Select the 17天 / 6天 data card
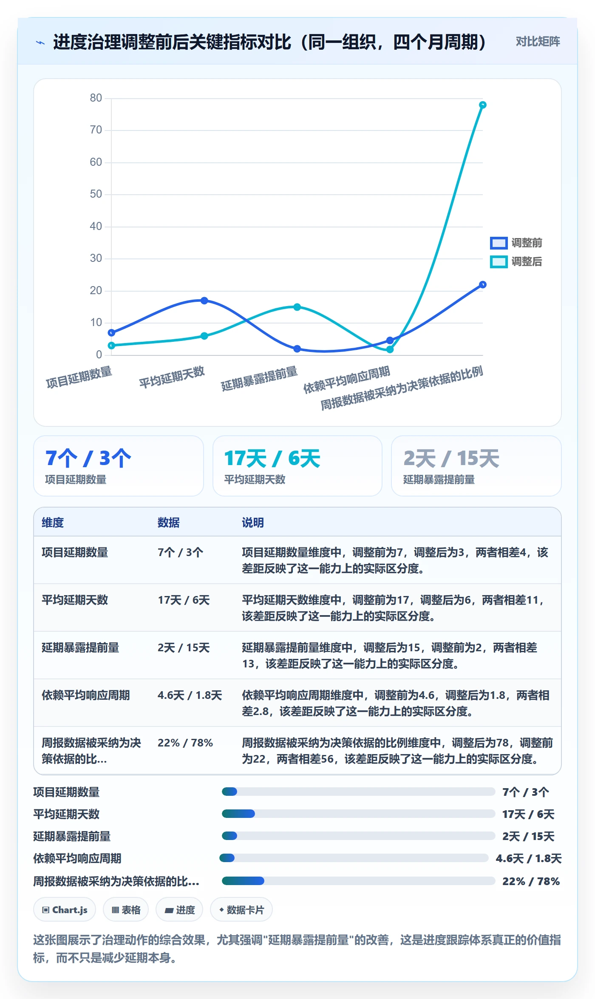This screenshot has width=595, height=999. [x=297, y=466]
